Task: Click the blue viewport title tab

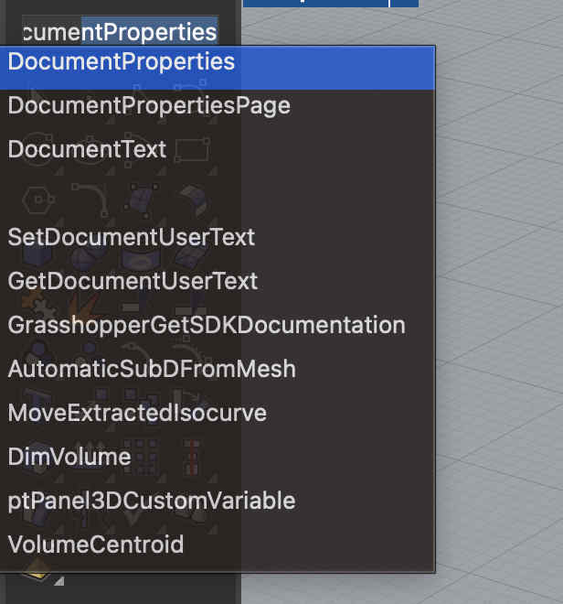Action: point(315,3)
